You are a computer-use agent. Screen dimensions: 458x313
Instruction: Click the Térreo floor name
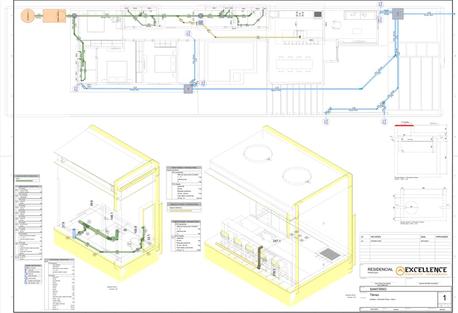(375, 295)
